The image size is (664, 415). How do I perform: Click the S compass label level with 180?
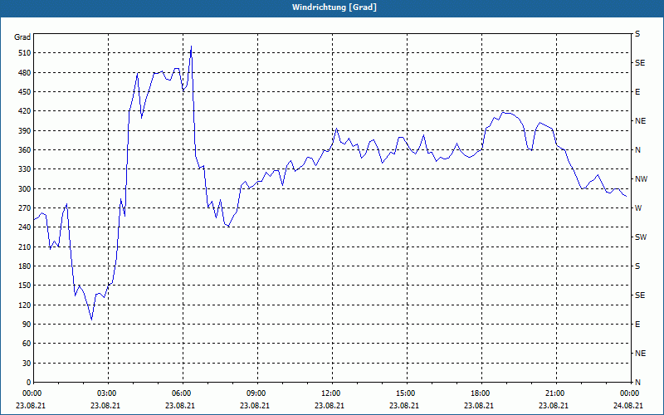[x=637, y=266]
